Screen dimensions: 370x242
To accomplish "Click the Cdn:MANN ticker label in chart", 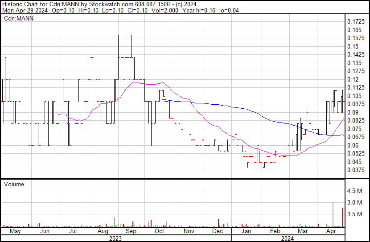I will [19, 19].
